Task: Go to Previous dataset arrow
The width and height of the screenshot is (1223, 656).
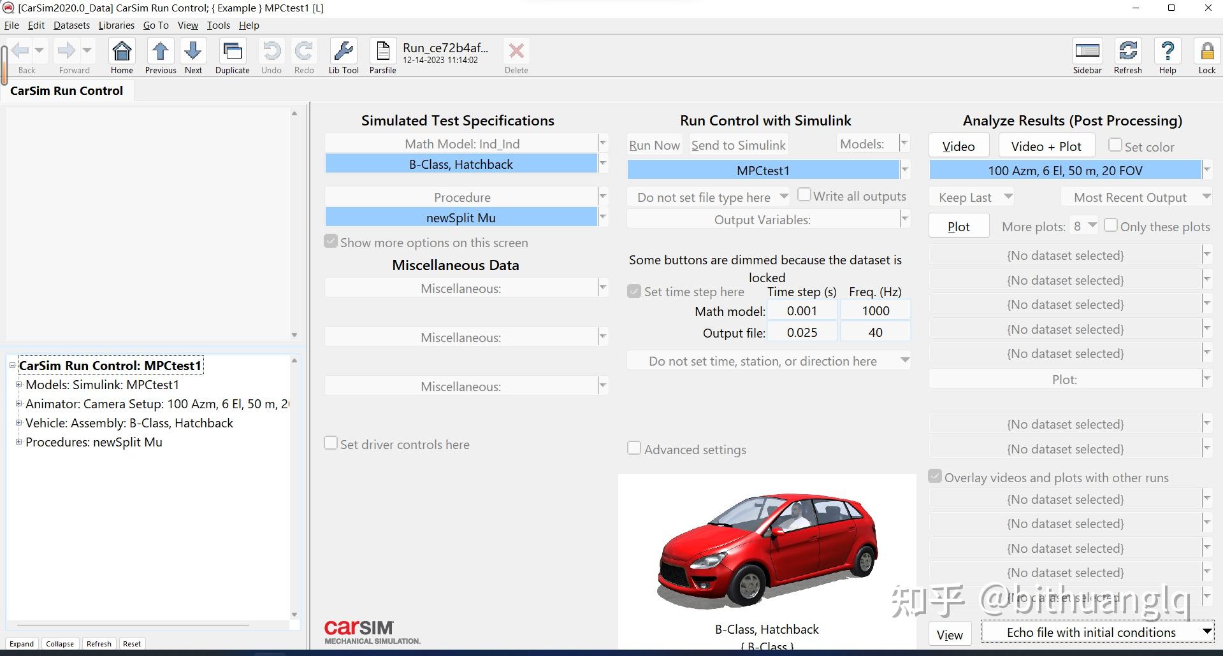Action: [x=160, y=52]
